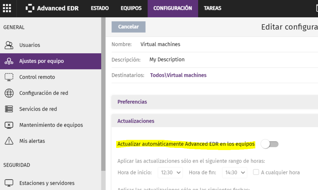This screenshot has width=318, height=190.
Task: Open Mis alertas in the sidebar
Action: tap(51, 141)
